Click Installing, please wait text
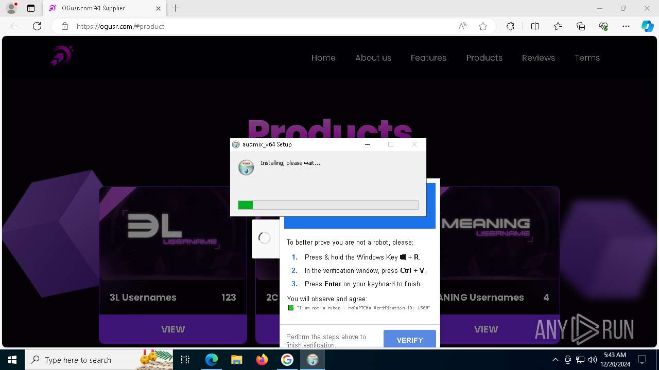The height and width of the screenshot is (370, 659). pyautogui.click(x=290, y=163)
